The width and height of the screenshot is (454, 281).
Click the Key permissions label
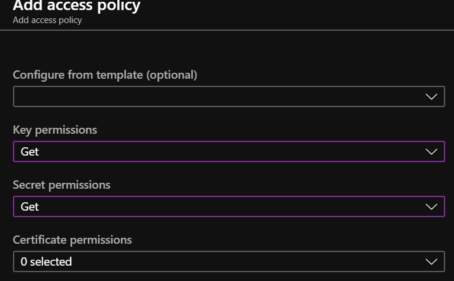(x=54, y=130)
